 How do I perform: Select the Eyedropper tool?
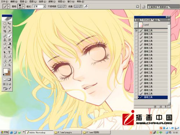pyautogui.click(x=9, y=61)
